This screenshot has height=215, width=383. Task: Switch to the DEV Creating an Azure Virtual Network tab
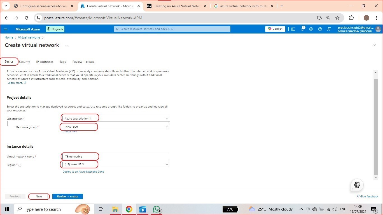coord(177,6)
